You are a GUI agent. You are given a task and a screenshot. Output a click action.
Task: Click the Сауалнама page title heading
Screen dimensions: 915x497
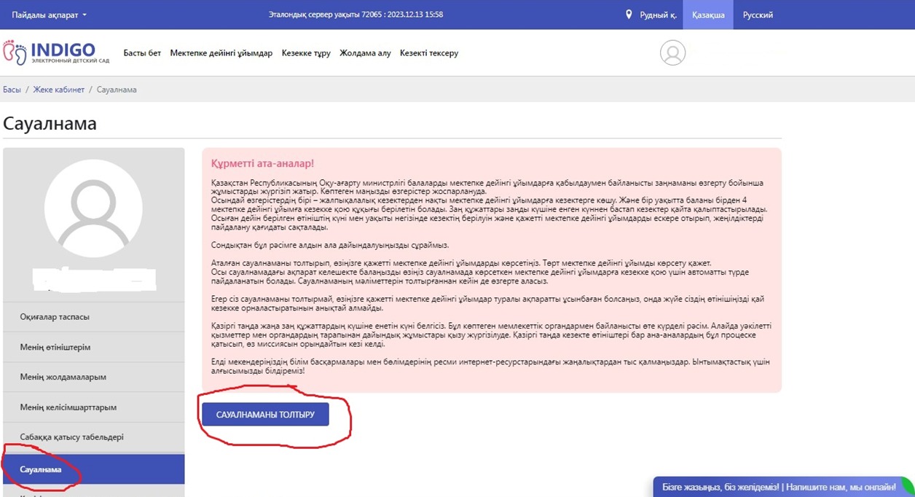[50, 123]
